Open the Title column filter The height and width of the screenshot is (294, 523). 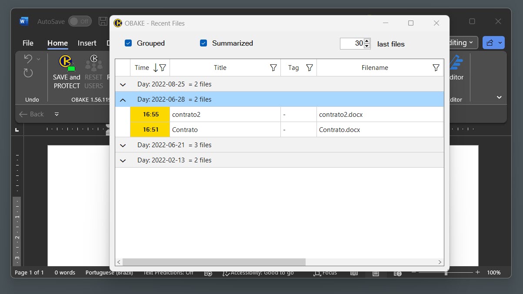(273, 68)
